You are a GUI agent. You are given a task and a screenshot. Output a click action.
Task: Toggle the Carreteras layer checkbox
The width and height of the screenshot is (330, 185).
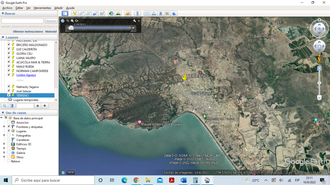9,140
